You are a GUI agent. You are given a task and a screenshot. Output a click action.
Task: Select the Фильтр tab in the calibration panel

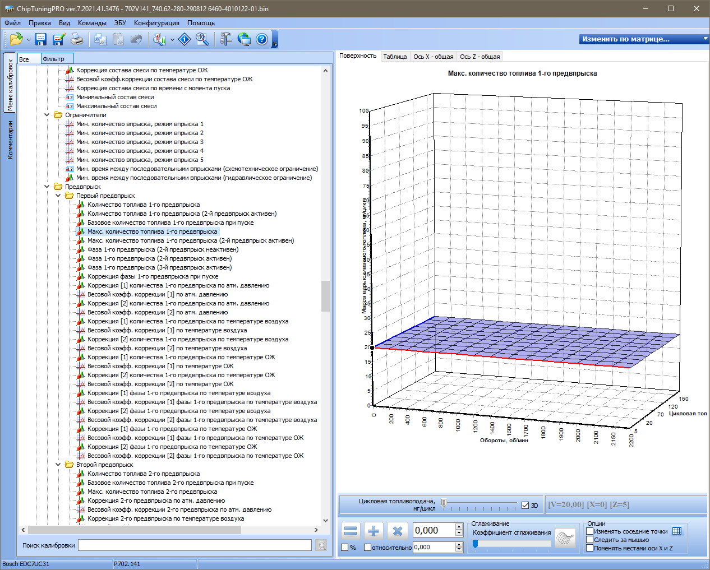[57, 59]
